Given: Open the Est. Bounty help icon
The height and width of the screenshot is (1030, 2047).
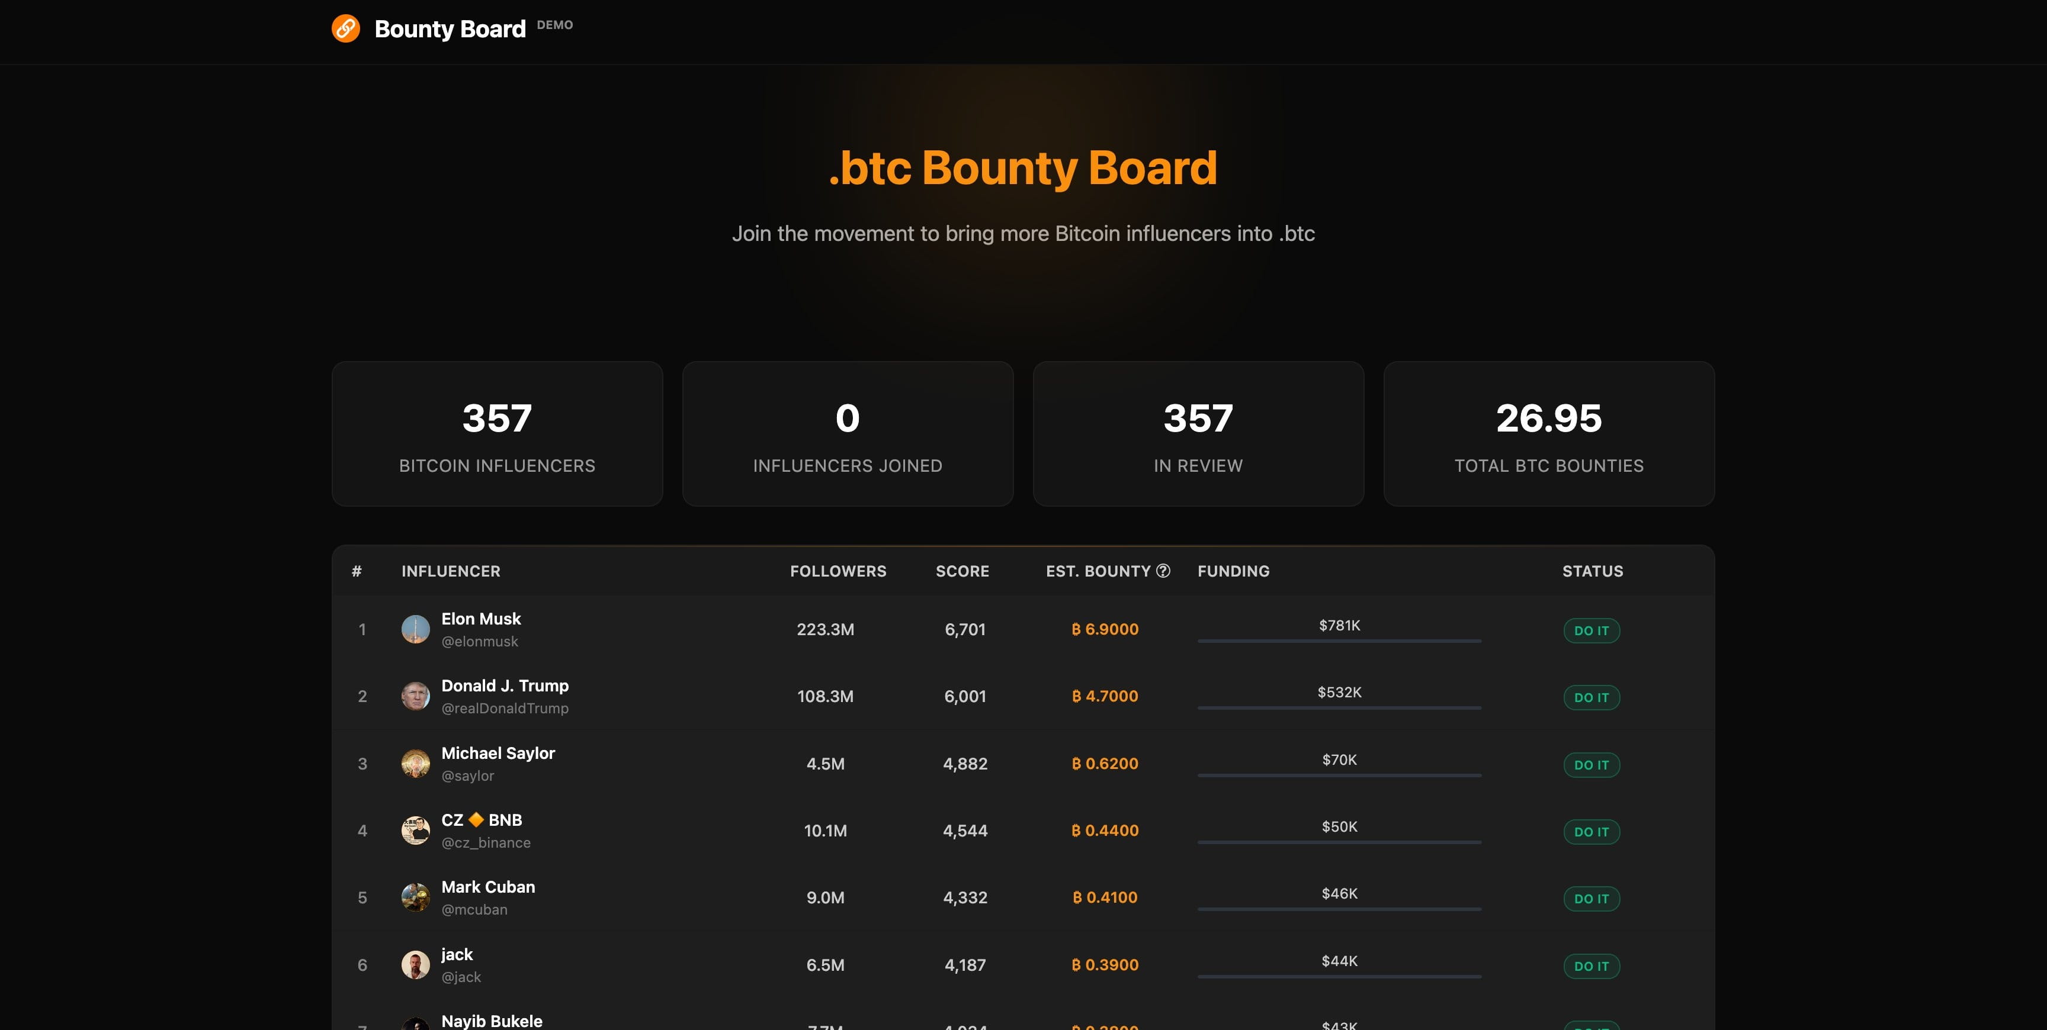Looking at the screenshot, I should pyautogui.click(x=1163, y=571).
